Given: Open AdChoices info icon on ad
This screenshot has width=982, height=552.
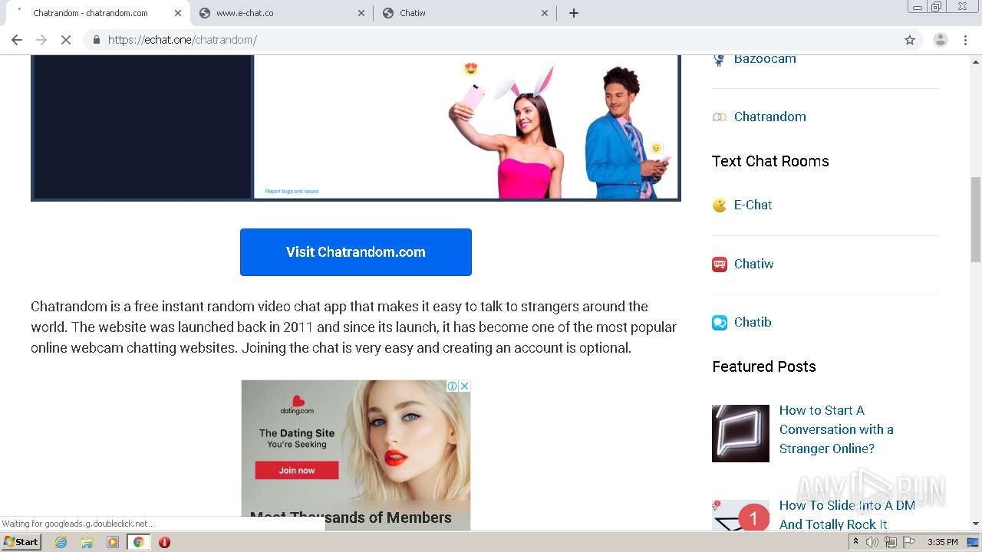Looking at the screenshot, I should (x=453, y=386).
